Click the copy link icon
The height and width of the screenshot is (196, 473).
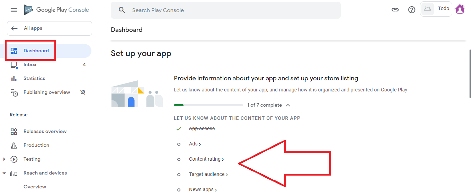[x=395, y=10]
